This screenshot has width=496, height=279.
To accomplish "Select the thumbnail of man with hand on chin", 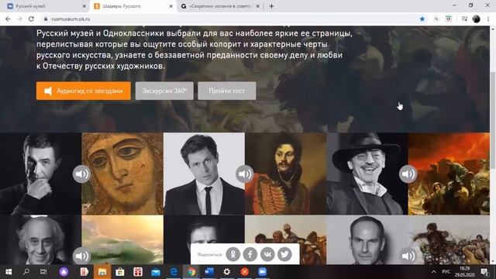I will pos(40,174).
